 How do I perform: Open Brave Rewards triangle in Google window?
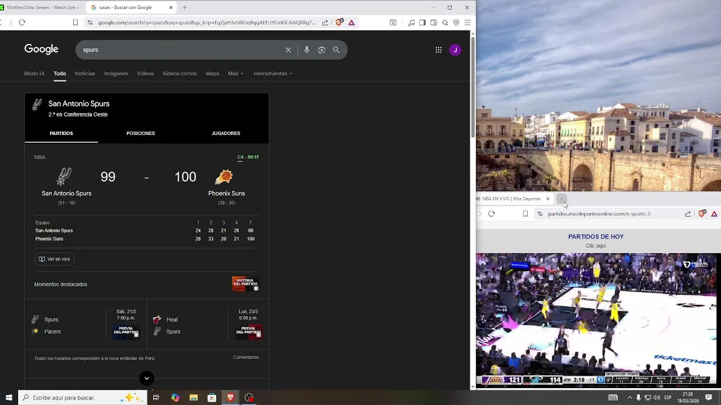[351, 22]
